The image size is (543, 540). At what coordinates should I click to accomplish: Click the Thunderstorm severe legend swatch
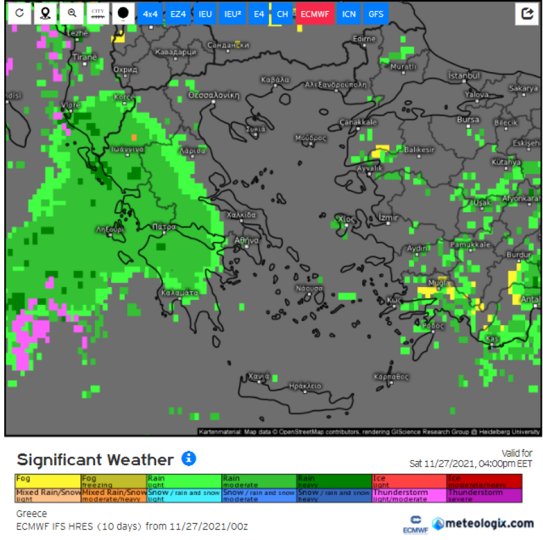(x=484, y=496)
